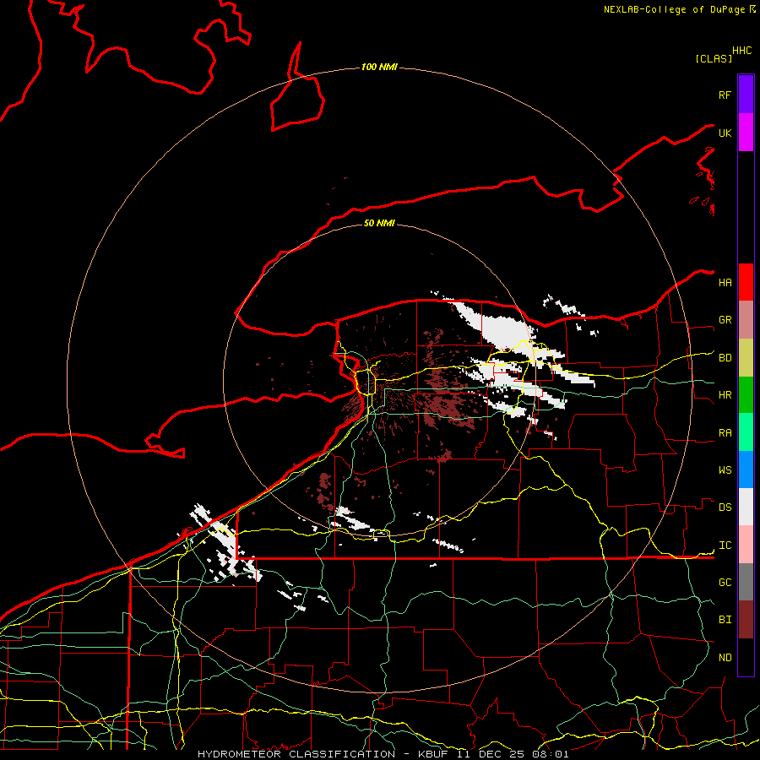The width and height of the screenshot is (760, 760).
Task: Click the HA red legend swatch
Action: coord(746,282)
